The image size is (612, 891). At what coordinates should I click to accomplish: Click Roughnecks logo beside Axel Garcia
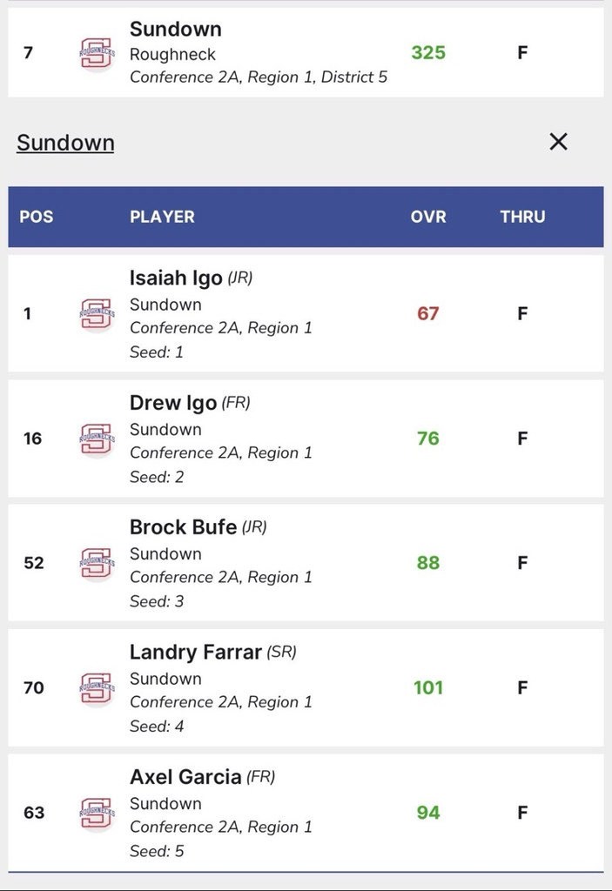click(x=96, y=813)
